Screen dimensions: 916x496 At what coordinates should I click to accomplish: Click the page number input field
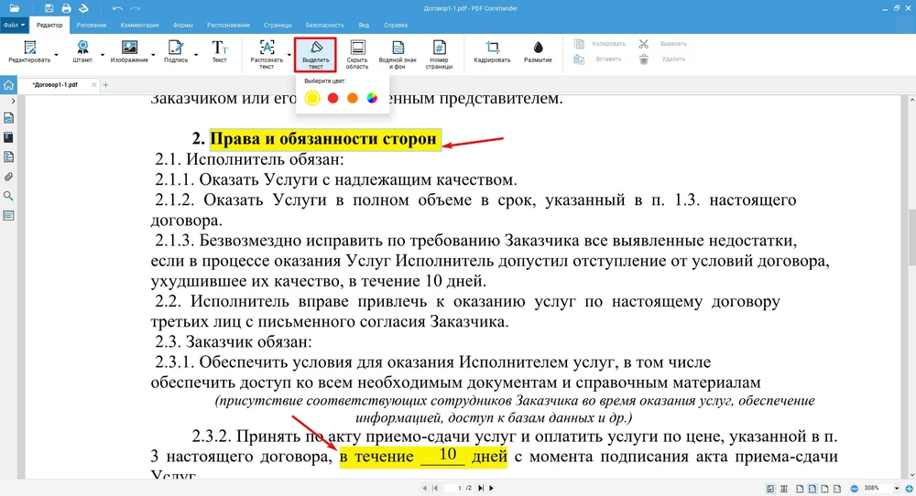(458, 488)
